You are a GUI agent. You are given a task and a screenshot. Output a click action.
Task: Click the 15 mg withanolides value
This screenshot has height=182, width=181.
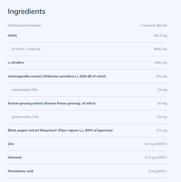pyautogui.click(x=162, y=90)
